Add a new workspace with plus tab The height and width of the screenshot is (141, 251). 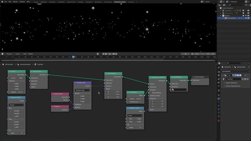pos(136,2)
